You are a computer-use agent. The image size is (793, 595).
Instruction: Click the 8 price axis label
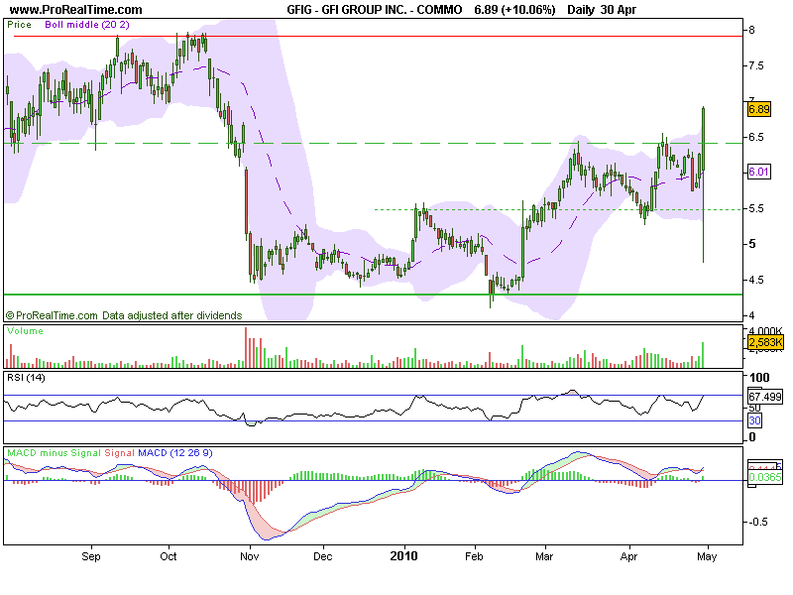tap(752, 31)
